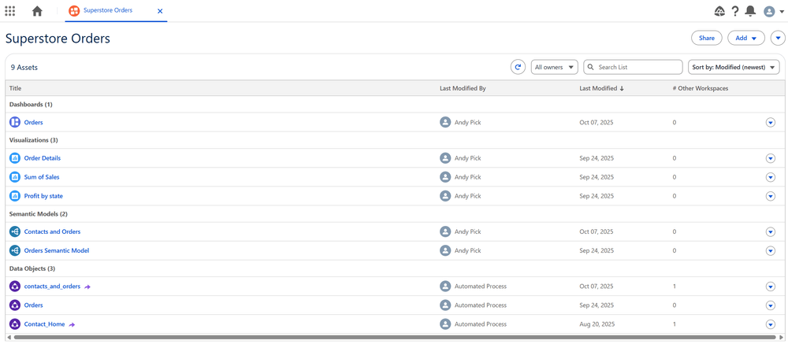Open the Orders Semantic Model link
Viewport: 788px width, 344px height.
(56, 251)
